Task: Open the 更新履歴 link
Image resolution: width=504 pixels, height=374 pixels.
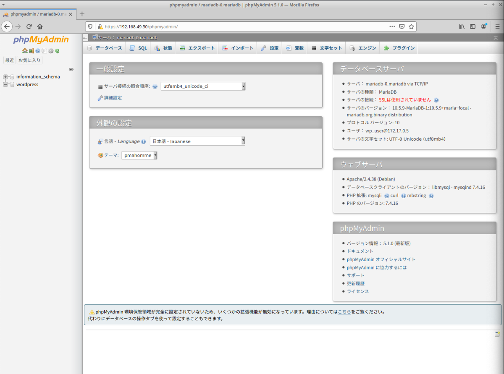Action: click(x=356, y=283)
